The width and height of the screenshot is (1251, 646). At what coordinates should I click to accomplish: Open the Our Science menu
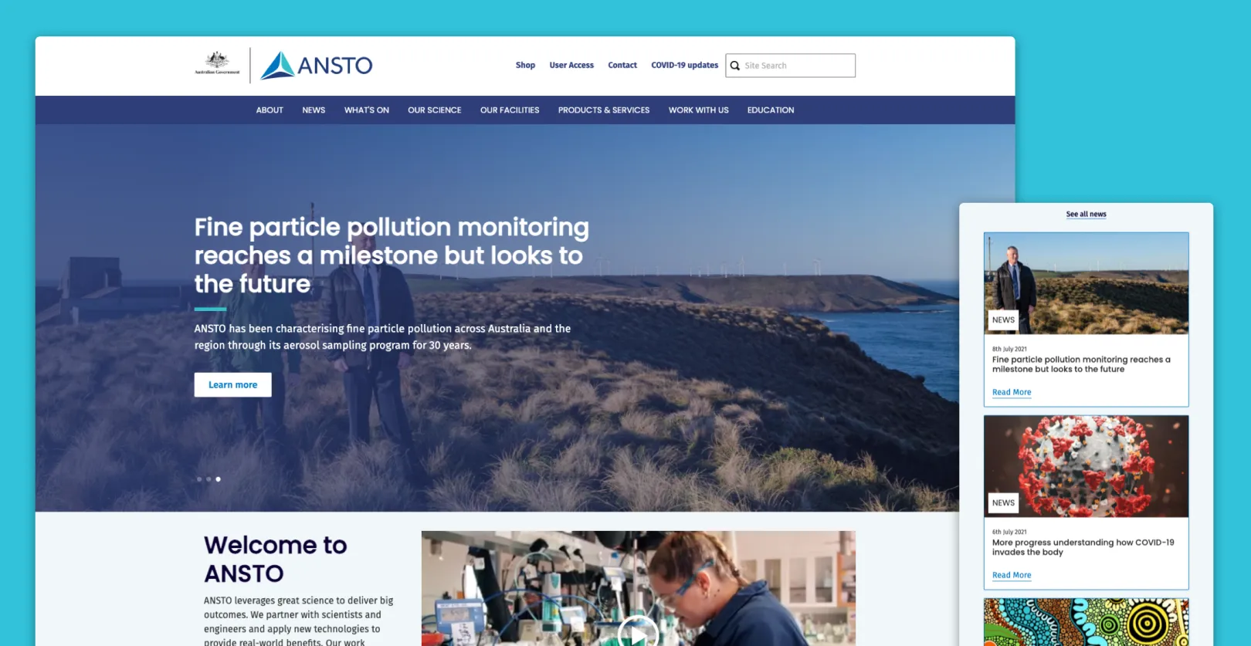pyautogui.click(x=434, y=110)
